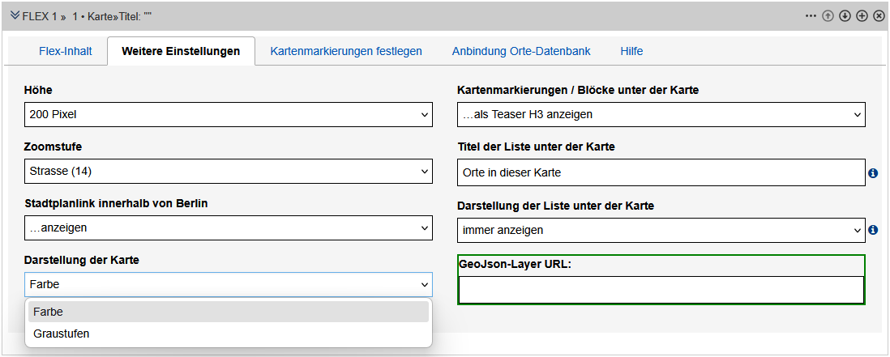Open the Darstellung der Liste unter der Karte dropdown
The height and width of the screenshot is (357, 890).
[x=661, y=230]
